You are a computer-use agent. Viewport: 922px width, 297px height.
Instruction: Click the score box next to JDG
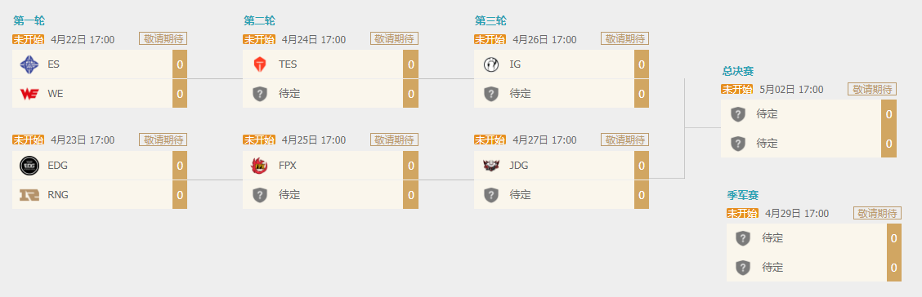point(642,166)
